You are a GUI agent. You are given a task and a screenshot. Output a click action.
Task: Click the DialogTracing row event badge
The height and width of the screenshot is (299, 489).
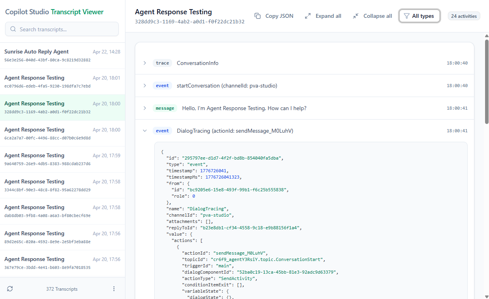point(162,131)
